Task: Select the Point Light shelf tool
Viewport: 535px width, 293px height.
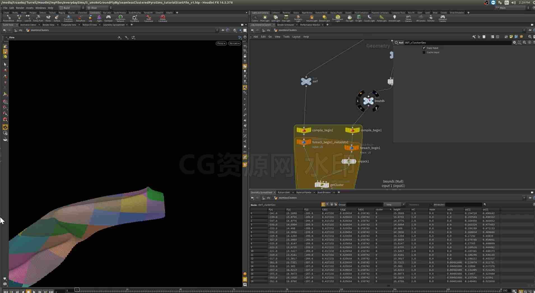Action: [265, 18]
